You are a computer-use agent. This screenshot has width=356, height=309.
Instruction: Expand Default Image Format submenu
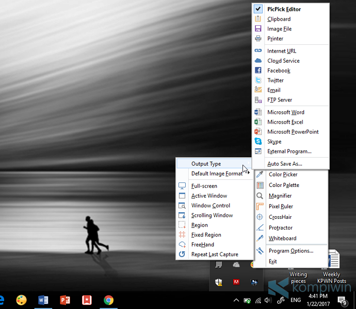pos(214,174)
